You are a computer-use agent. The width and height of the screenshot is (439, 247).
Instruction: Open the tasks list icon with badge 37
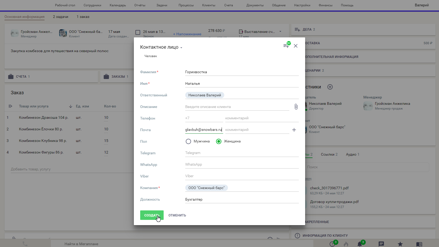click(x=286, y=46)
